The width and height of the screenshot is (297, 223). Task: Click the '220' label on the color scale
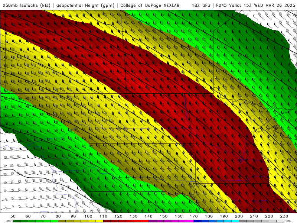coord(269,216)
